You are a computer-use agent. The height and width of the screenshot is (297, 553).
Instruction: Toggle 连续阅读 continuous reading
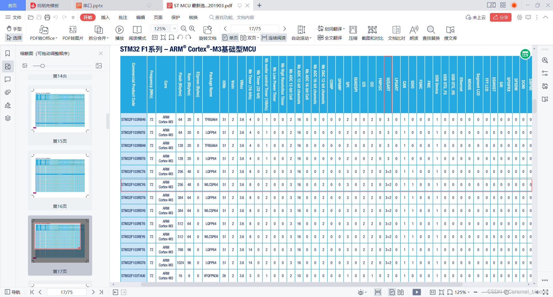(x=274, y=38)
